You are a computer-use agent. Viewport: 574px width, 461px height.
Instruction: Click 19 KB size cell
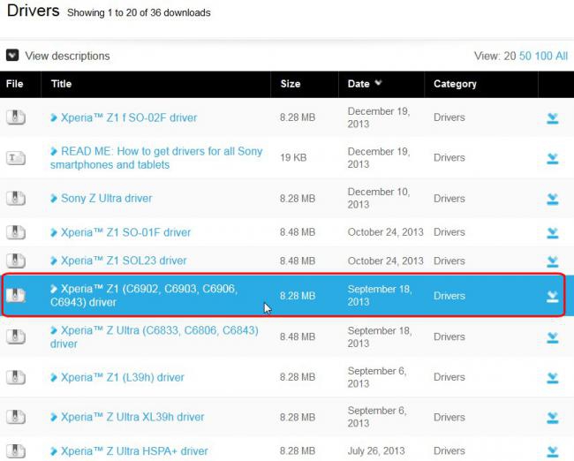[x=293, y=158]
